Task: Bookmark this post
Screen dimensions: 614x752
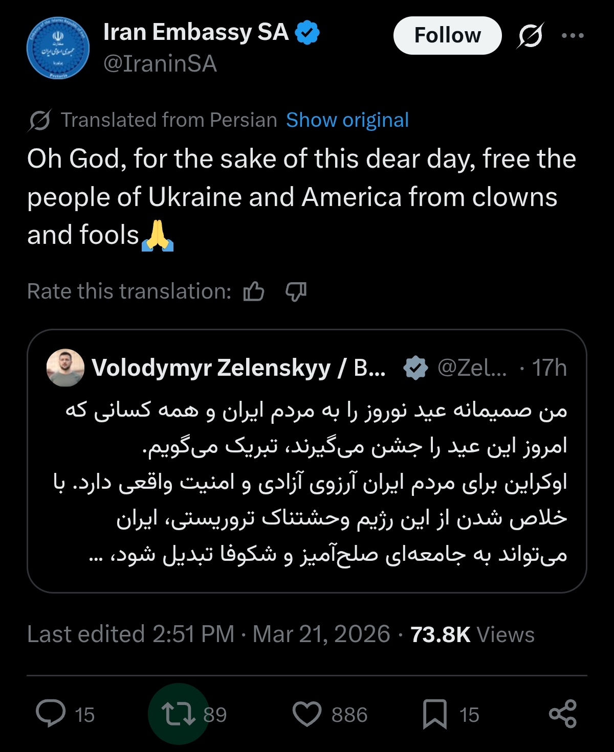Action: (435, 714)
